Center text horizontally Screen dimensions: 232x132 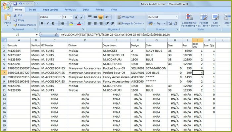95,23
